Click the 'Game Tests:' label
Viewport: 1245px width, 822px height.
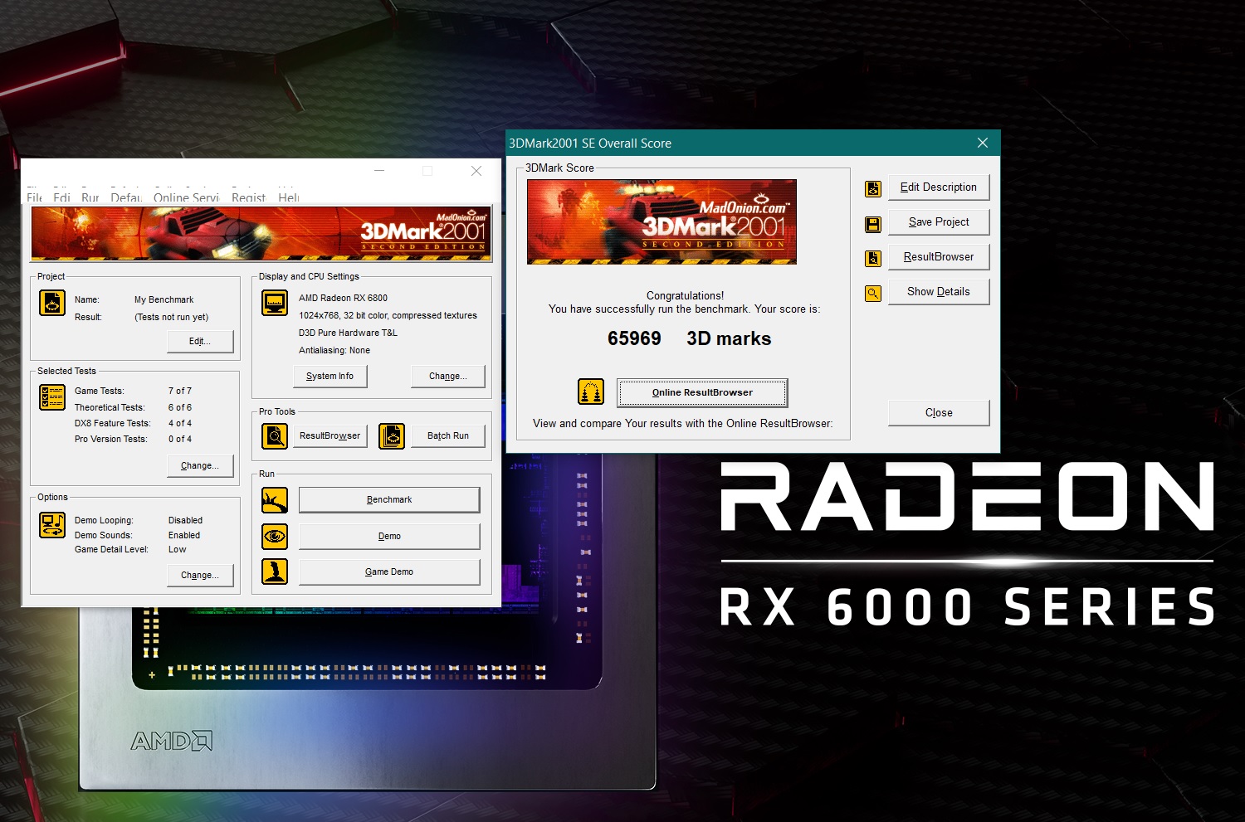tap(100, 391)
